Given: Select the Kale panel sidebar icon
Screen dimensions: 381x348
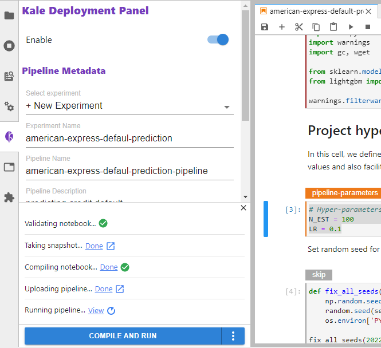Looking at the screenshot, I should (x=9, y=137).
